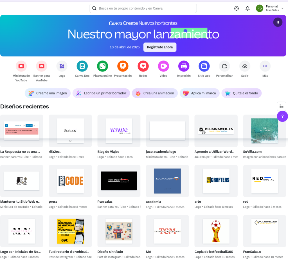Pause the banner animation
The width and height of the screenshot is (288, 264).
(x=278, y=22)
